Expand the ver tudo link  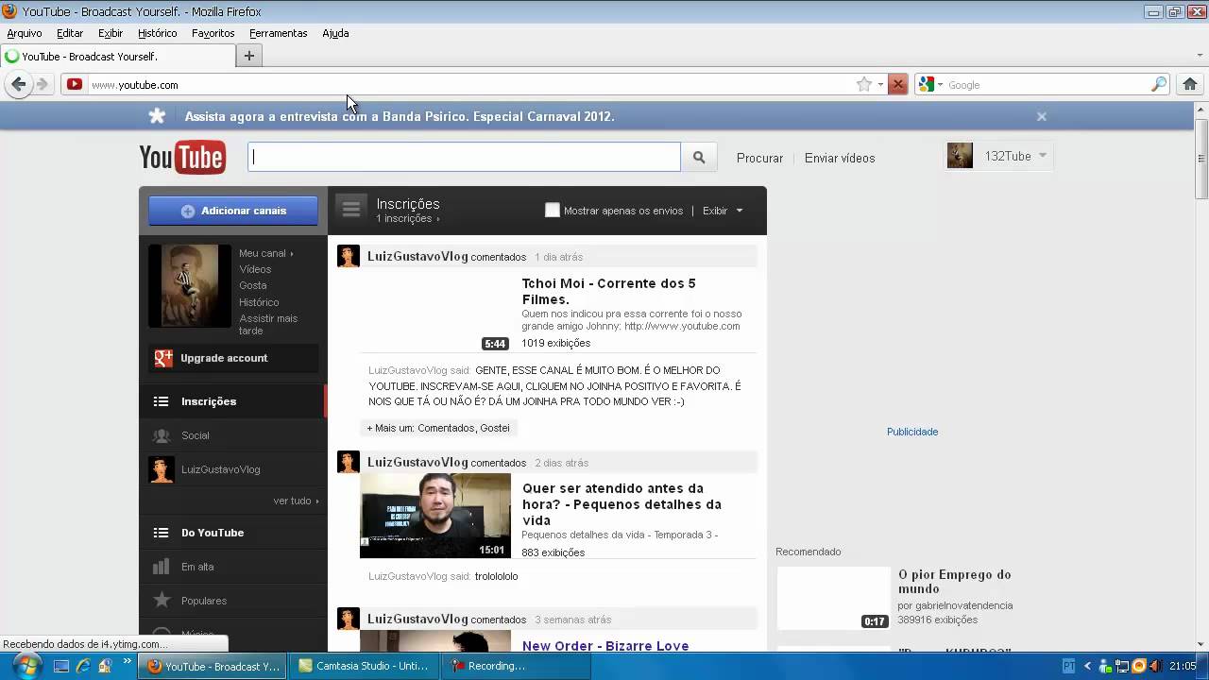point(296,501)
